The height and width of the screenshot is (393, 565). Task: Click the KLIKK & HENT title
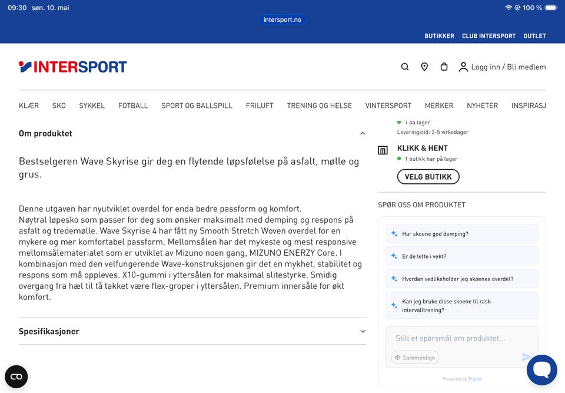423,148
